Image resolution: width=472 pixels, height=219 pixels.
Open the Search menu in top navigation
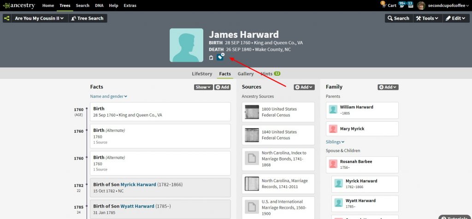[83, 6]
